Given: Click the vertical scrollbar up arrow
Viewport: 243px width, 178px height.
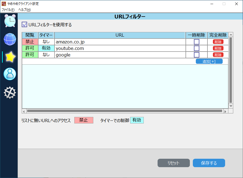Looking at the screenshot, I should [231, 34].
